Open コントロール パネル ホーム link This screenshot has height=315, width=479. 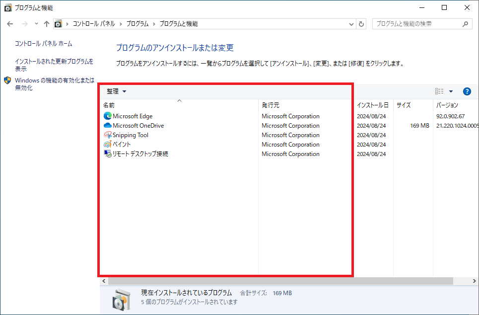point(43,44)
